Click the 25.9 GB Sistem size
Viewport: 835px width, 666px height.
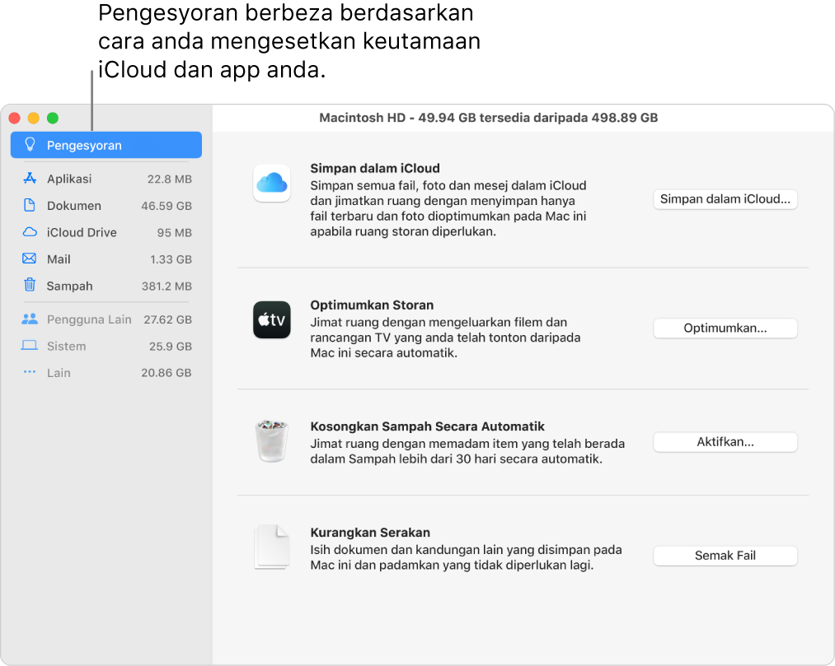coord(171,347)
